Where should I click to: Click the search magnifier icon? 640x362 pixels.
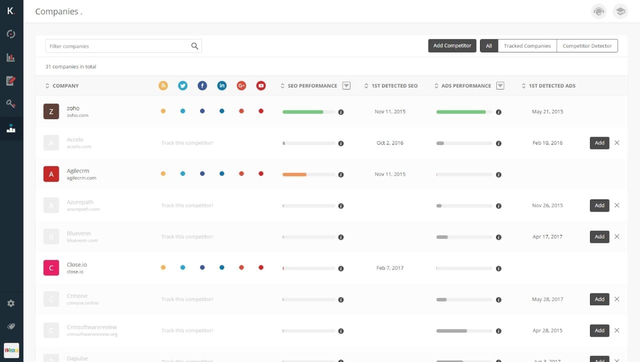coord(194,46)
